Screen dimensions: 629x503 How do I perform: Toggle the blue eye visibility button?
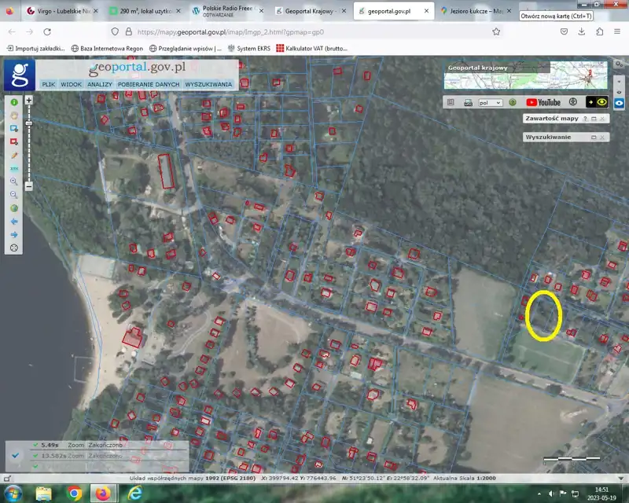click(x=620, y=102)
